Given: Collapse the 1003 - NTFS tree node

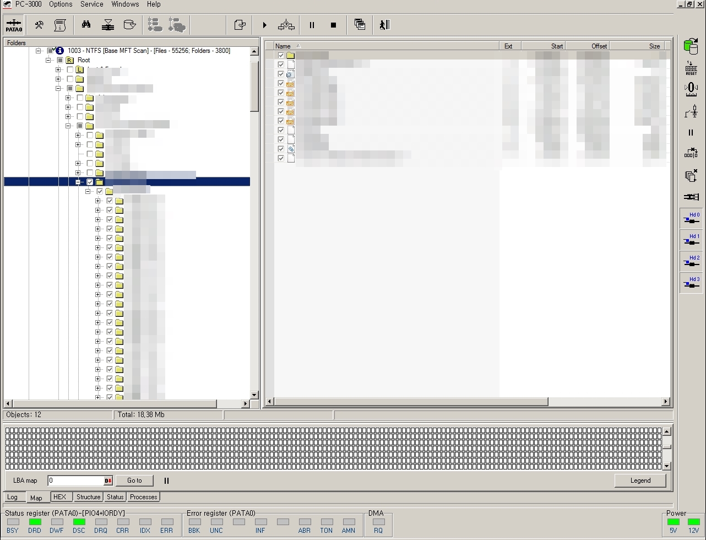Looking at the screenshot, I should (39, 51).
